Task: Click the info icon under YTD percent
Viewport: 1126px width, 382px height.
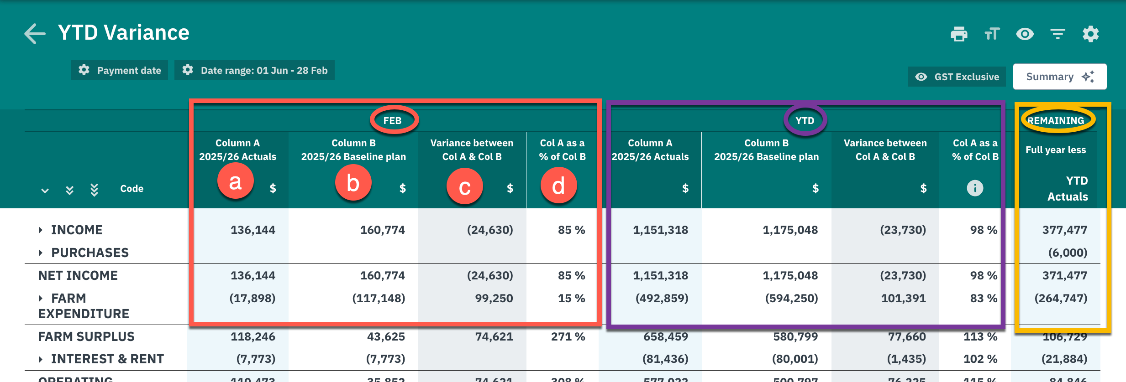Action: 975,188
